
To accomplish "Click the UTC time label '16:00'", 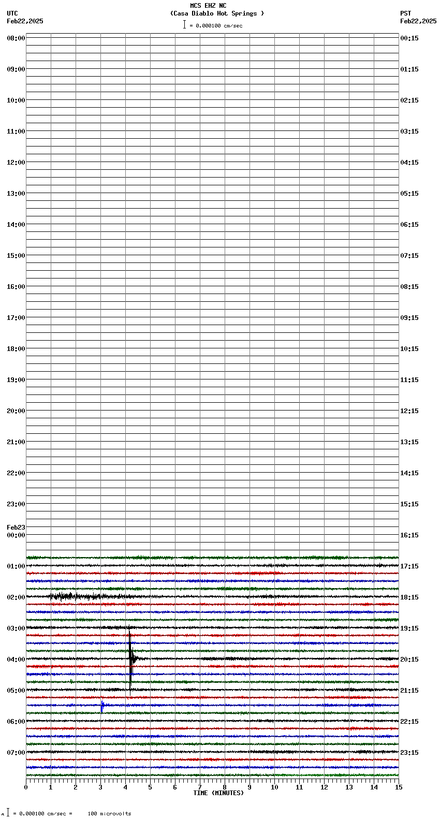I will coord(16,287).
